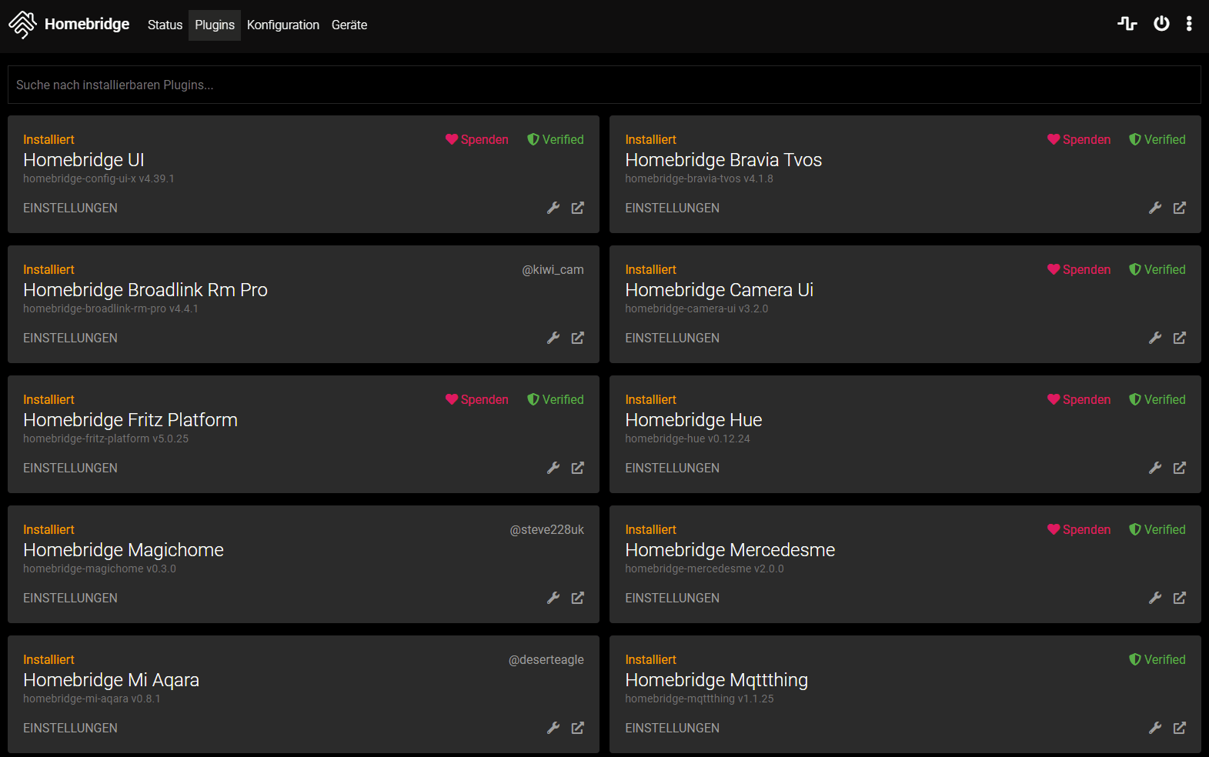This screenshot has height=757, width=1209.
Task: Open external link icon for Magichome
Action: coord(578,598)
